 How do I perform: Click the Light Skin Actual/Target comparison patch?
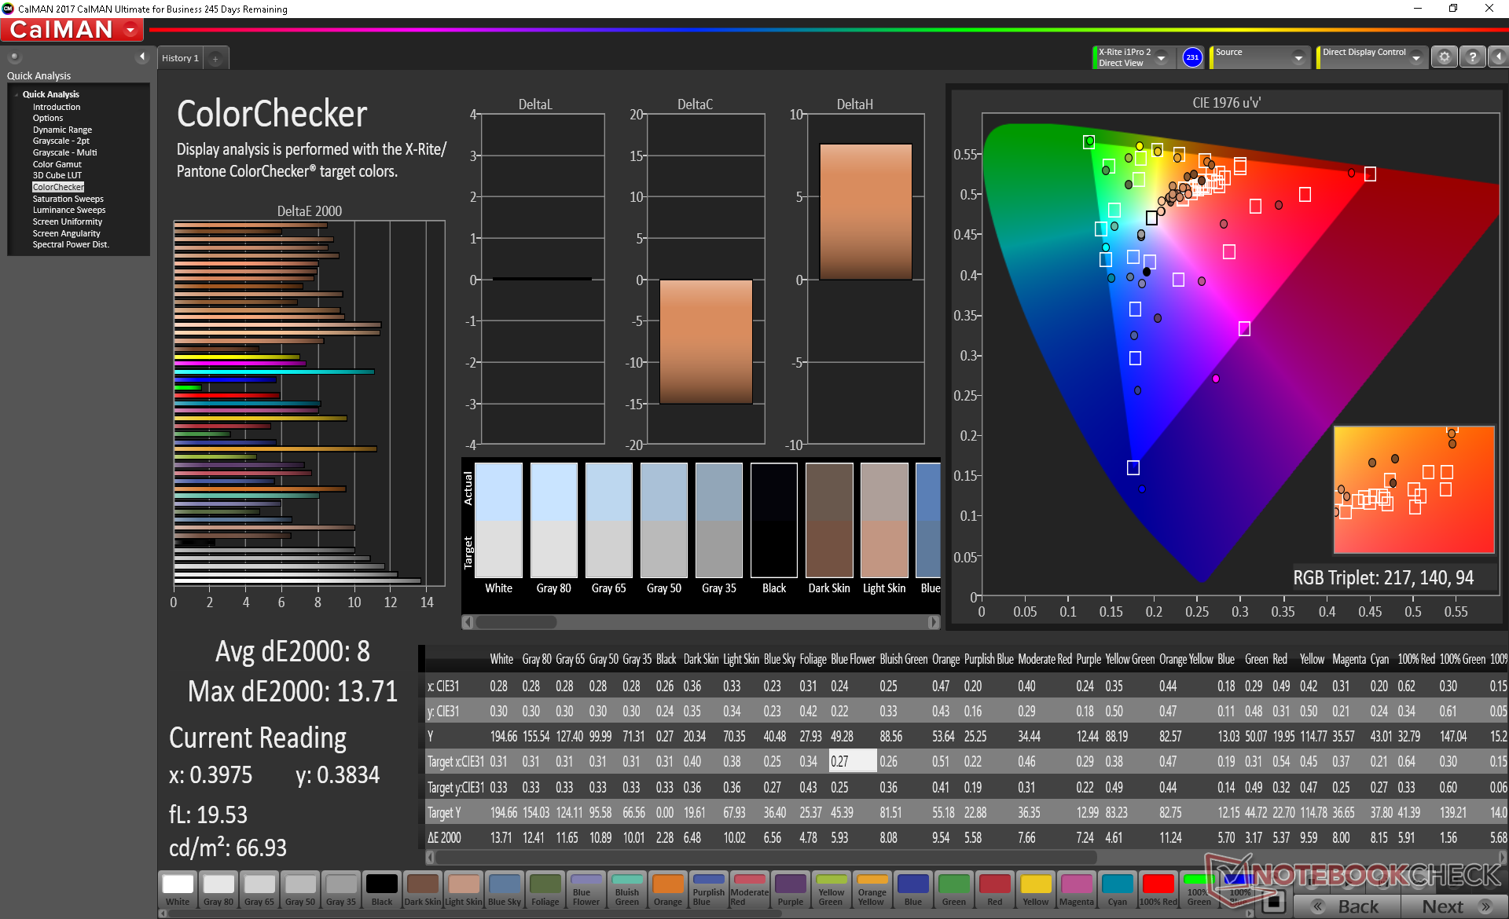point(884,520)
